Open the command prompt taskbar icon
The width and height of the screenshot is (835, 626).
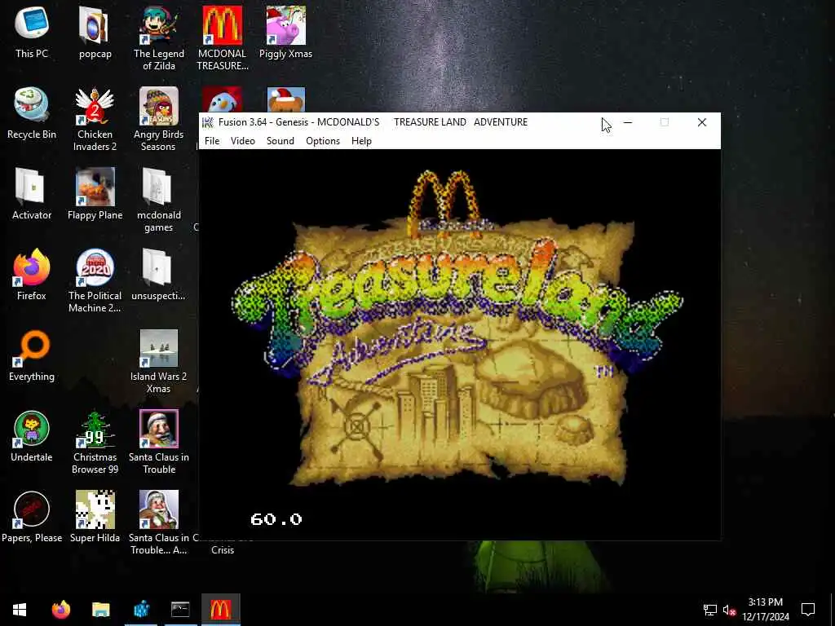coord(180,610)
